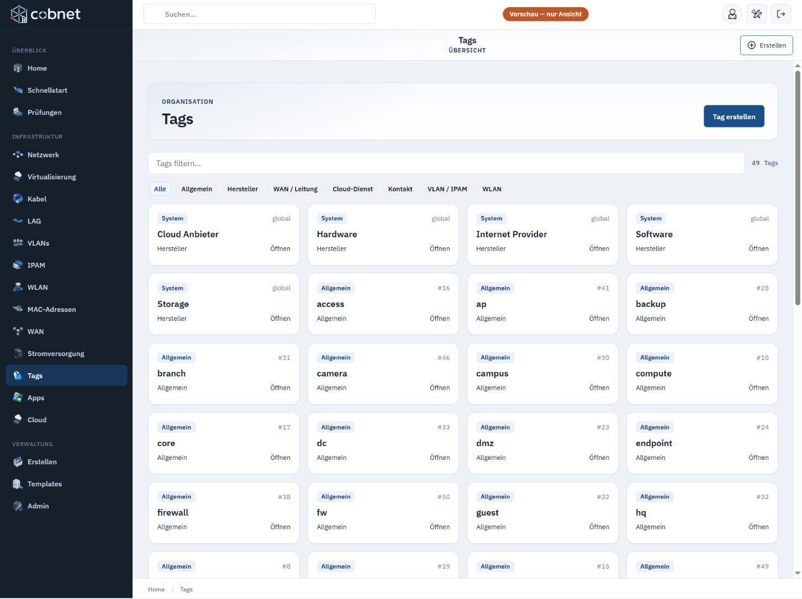Image resolution: width=802 pixels, height=599 pixels.
Task: Click the VLANs sidebar icon
Action: pyautogui.click(x=18, y=243)
